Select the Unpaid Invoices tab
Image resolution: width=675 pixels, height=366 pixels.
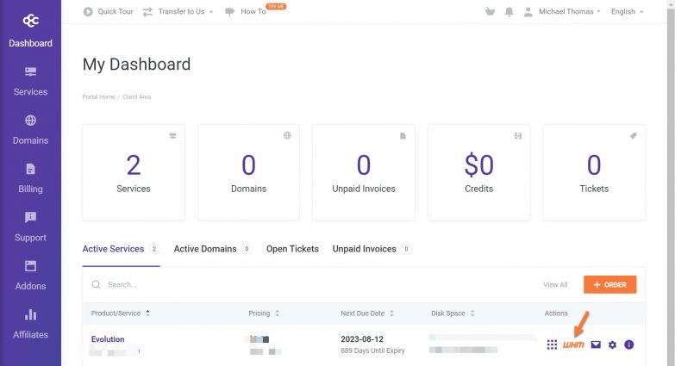(365, 249)
